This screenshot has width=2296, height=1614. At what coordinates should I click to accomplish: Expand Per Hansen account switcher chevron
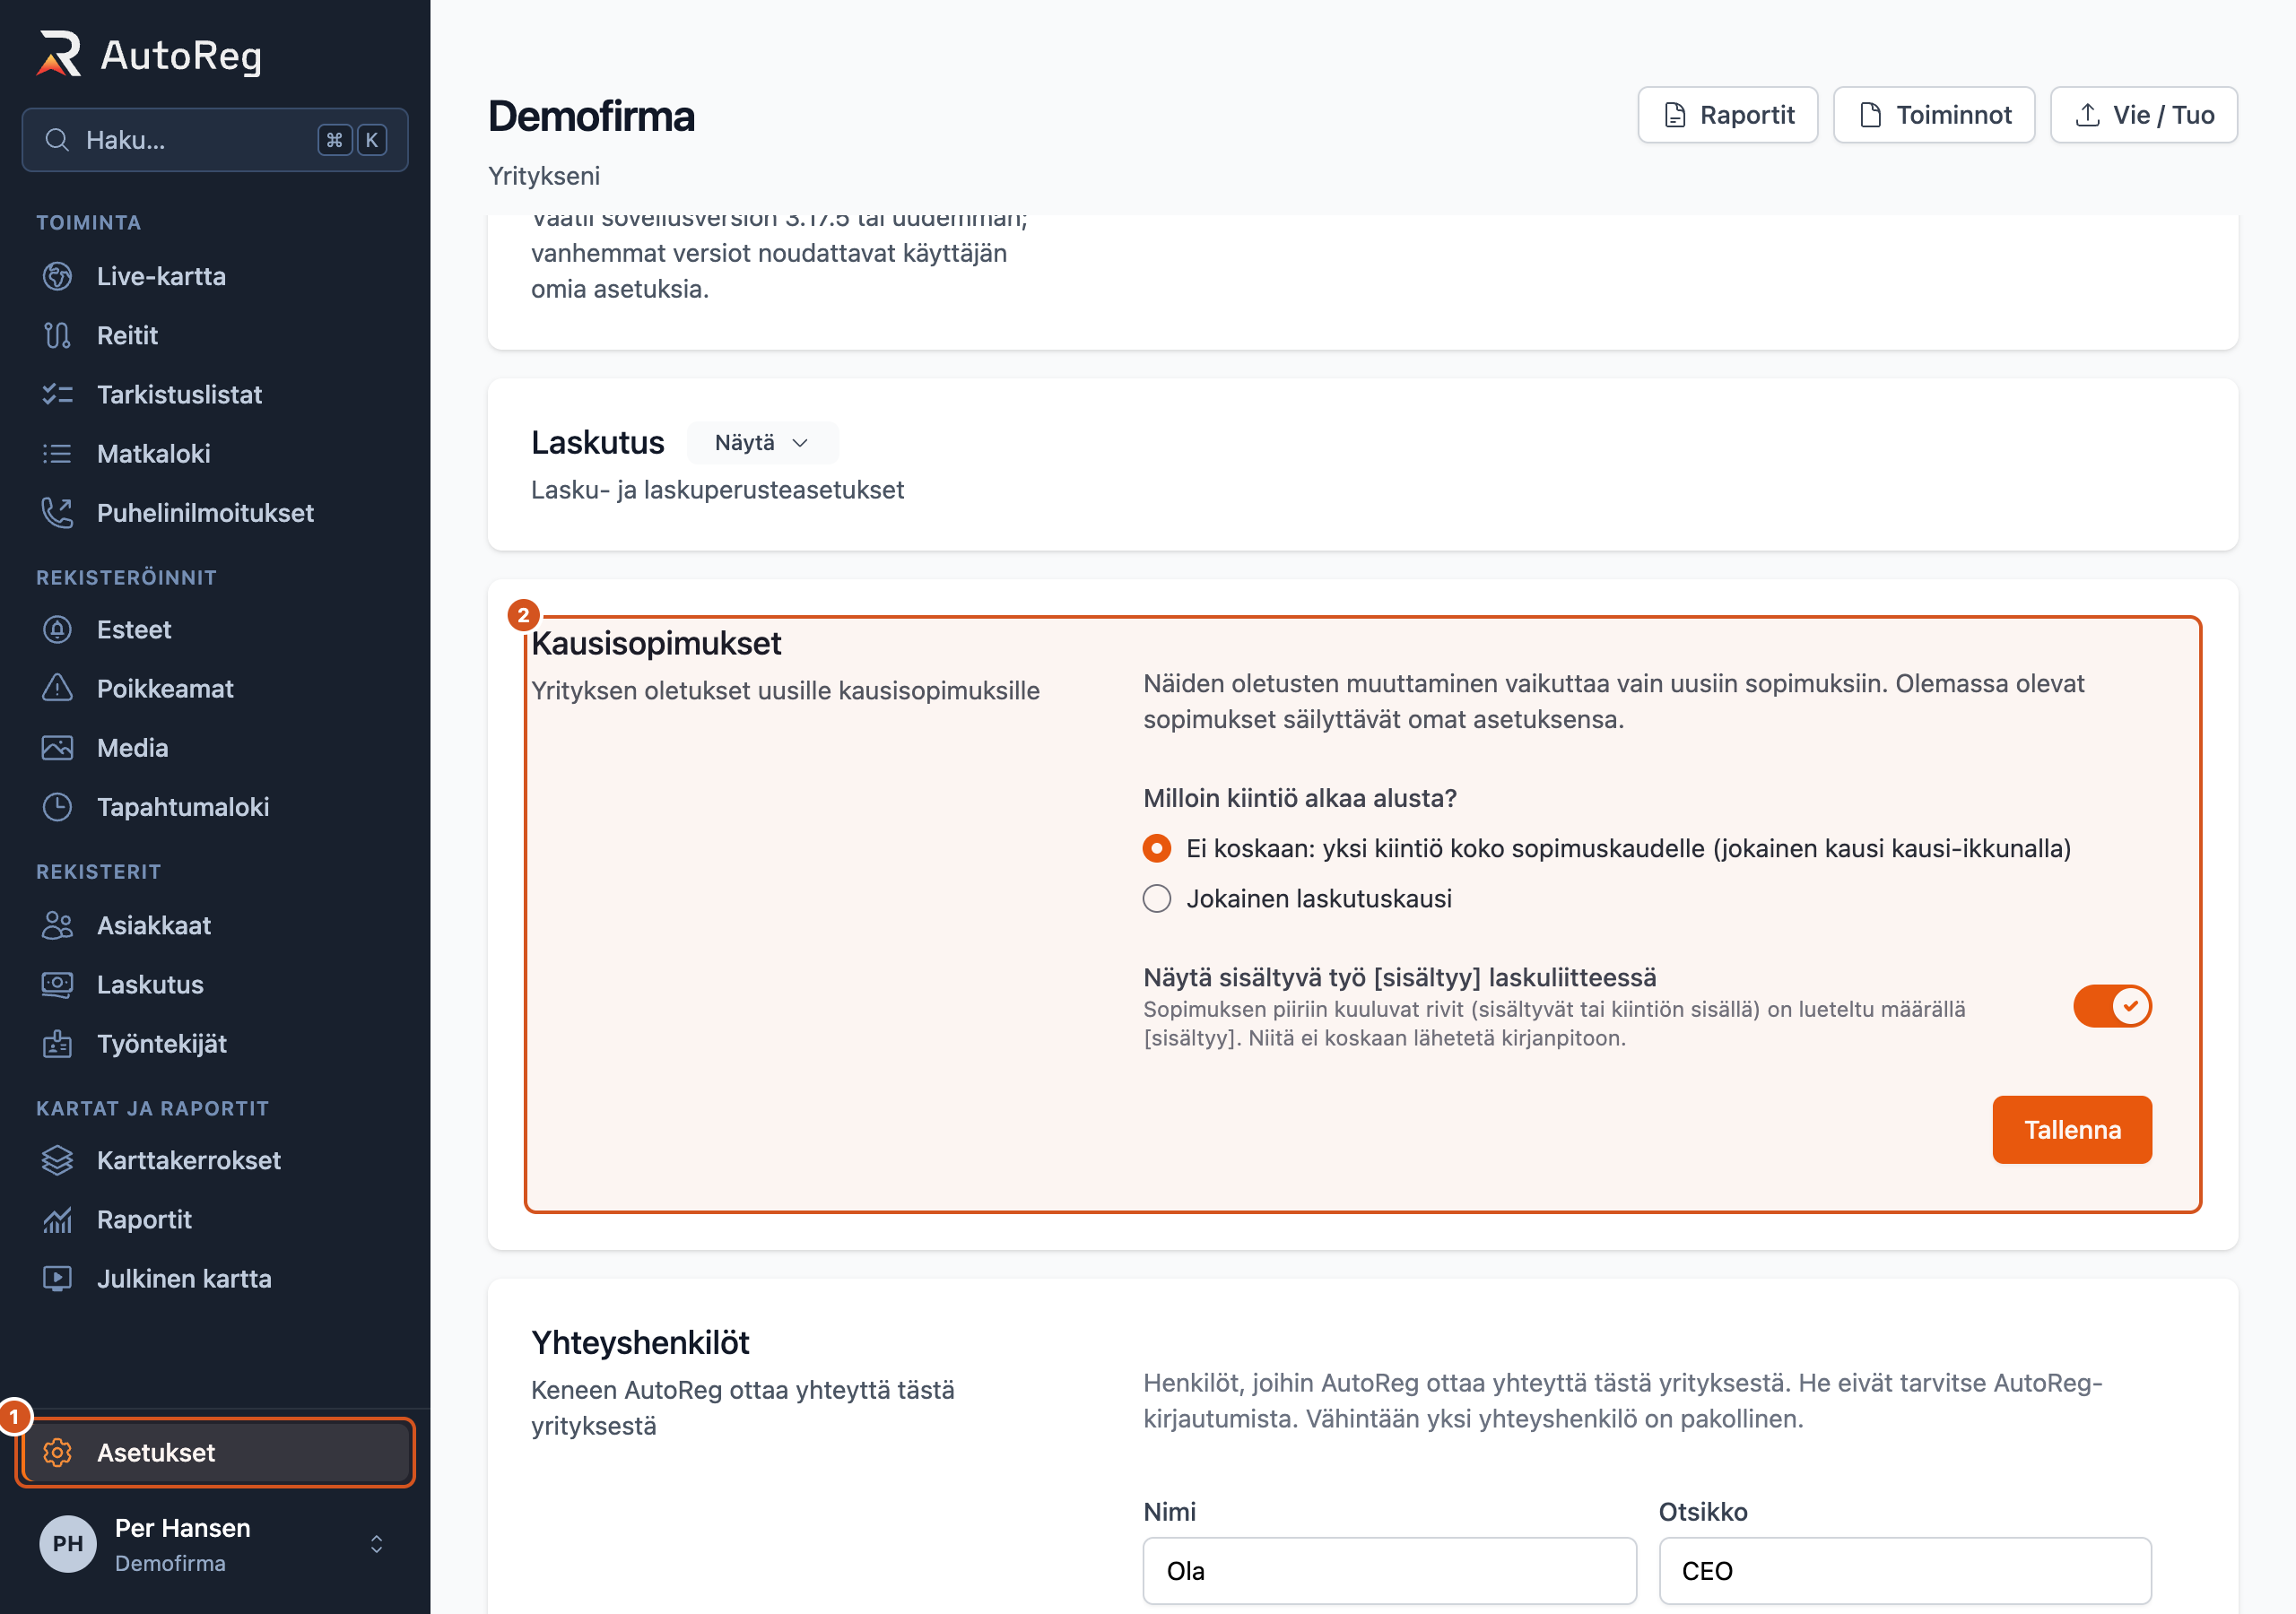(x=377, y=1544)
